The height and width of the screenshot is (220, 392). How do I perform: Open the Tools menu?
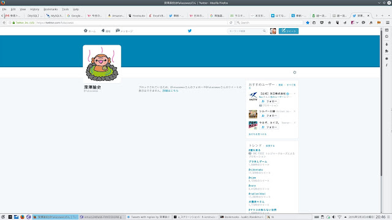point(66,9)
